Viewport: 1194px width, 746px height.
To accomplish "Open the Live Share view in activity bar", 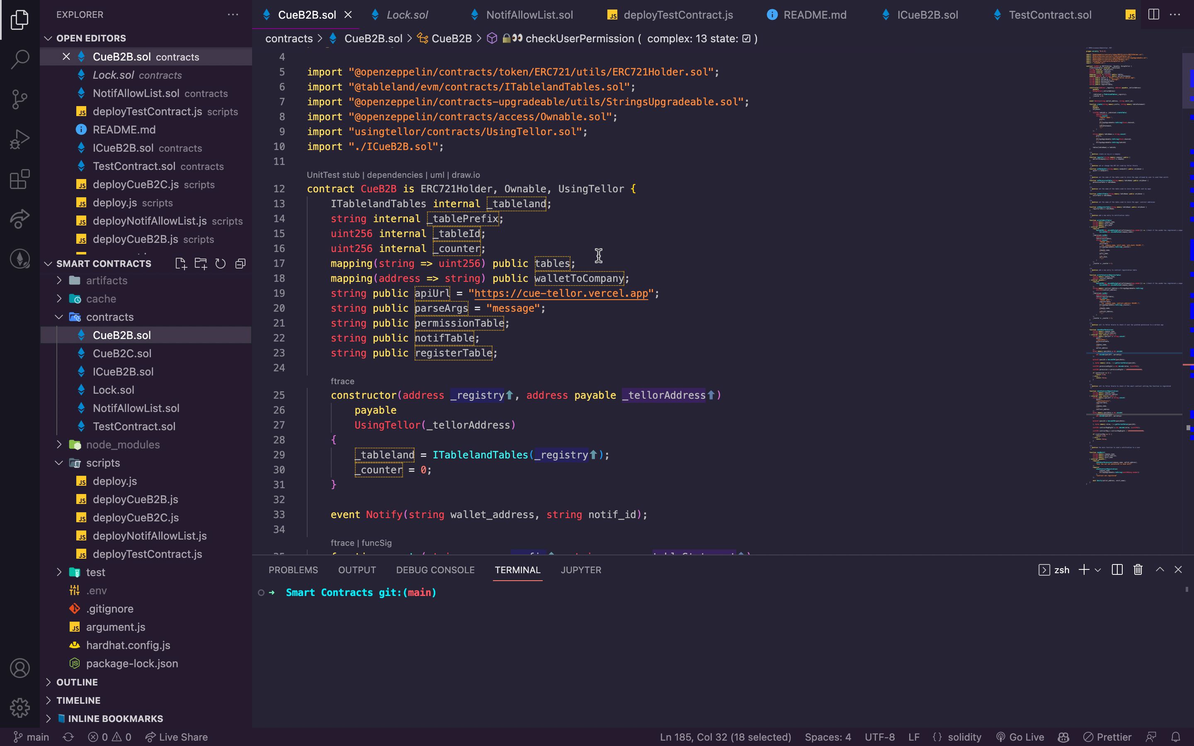I will tap(20, 218).
